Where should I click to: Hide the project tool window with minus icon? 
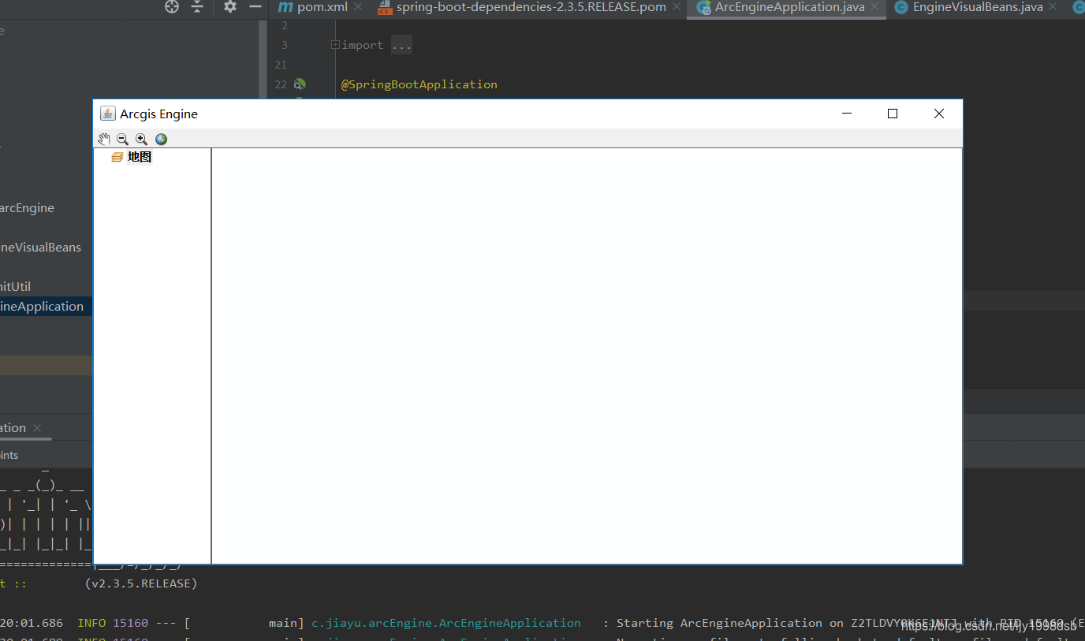click(255, 6)
